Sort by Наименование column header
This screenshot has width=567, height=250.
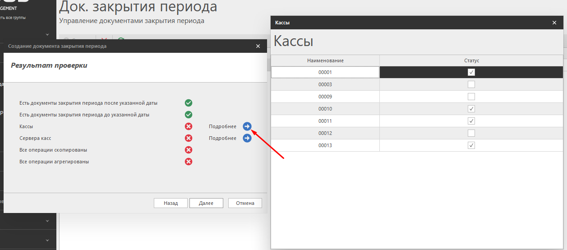point(325,60)
